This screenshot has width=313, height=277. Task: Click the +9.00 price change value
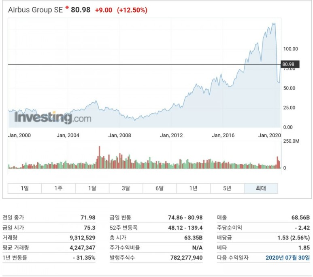104,10
